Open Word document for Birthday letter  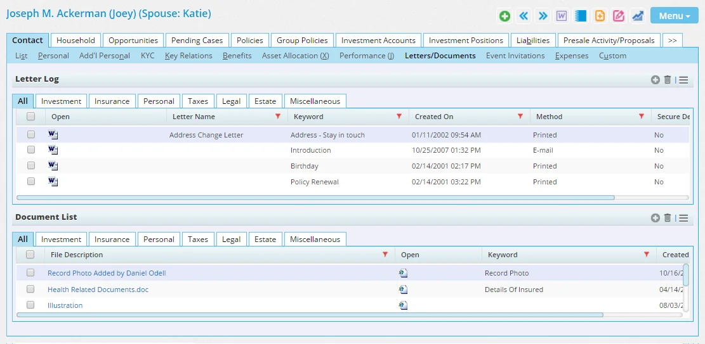click(x=53, y=166)
